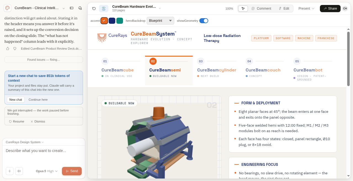Click the SOFTWARE tag
353x181 pixels.
click(283, 38)
